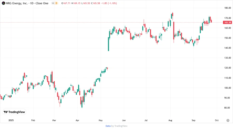Screen dimensions: 233x129
Task: Click the red 165.58 current price label
Action: [x=228, y=23]
